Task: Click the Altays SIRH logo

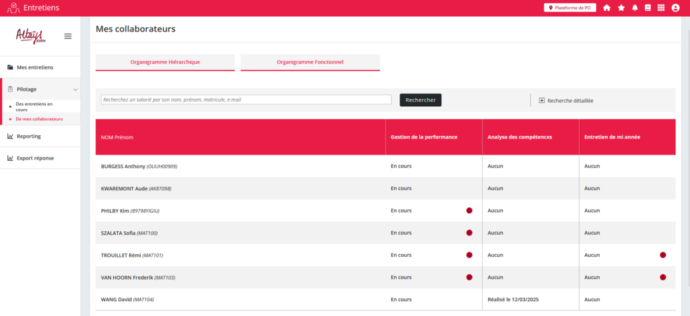Action: click(x=30, y=36)
